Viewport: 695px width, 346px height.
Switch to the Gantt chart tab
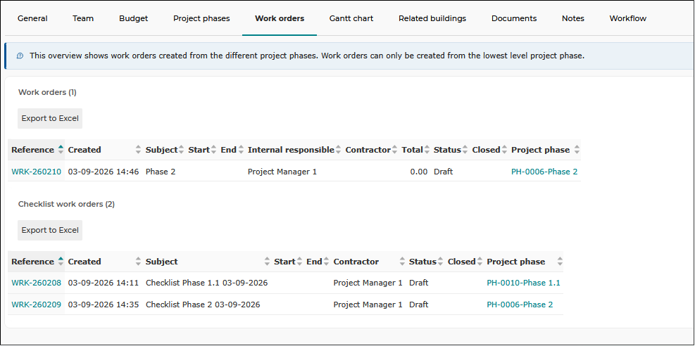[351, 18]
